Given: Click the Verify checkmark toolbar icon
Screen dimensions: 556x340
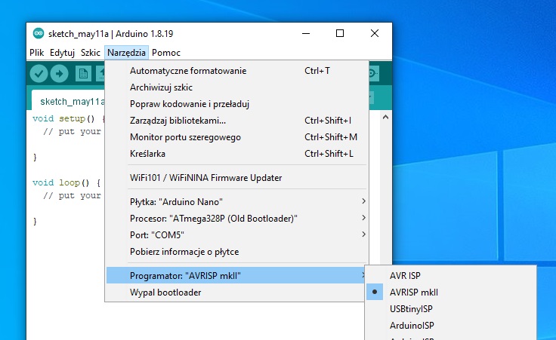Looking at the screenshot, I should coord(39,74).
